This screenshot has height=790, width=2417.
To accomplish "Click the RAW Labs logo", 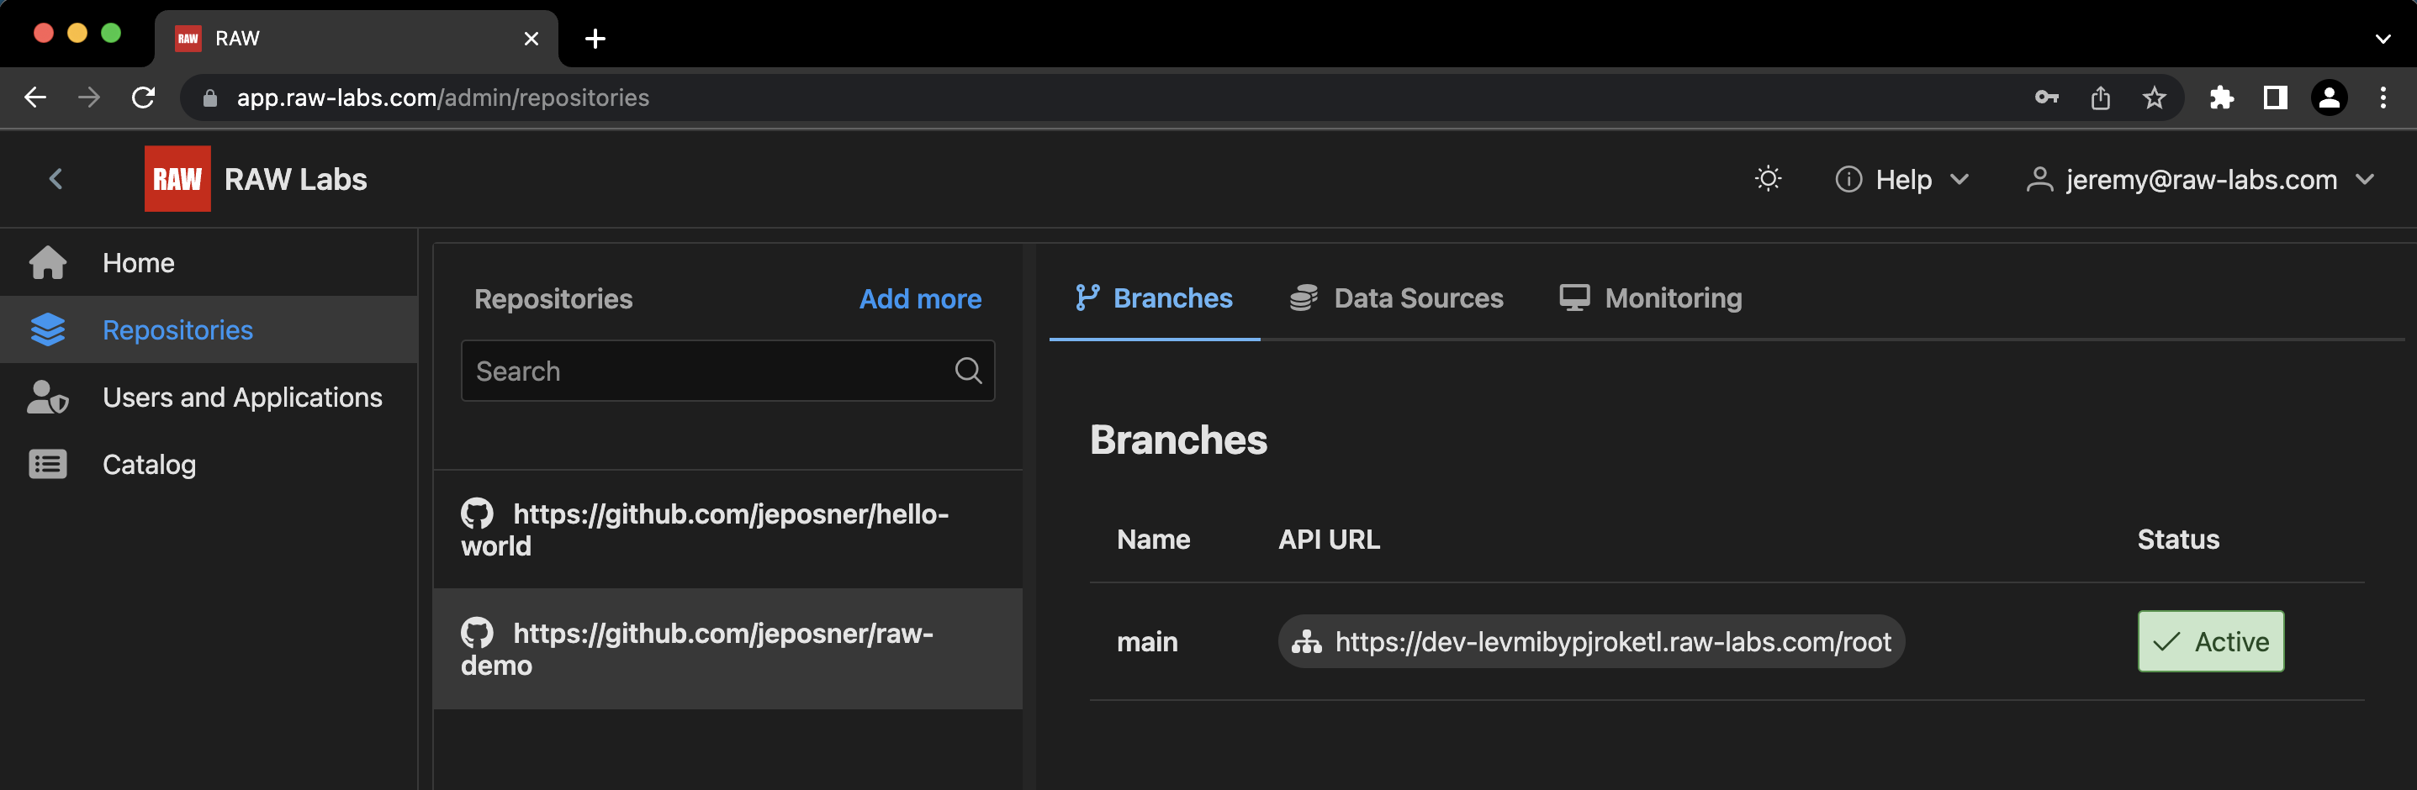I will pyautogui.click(x=177, y=179).
